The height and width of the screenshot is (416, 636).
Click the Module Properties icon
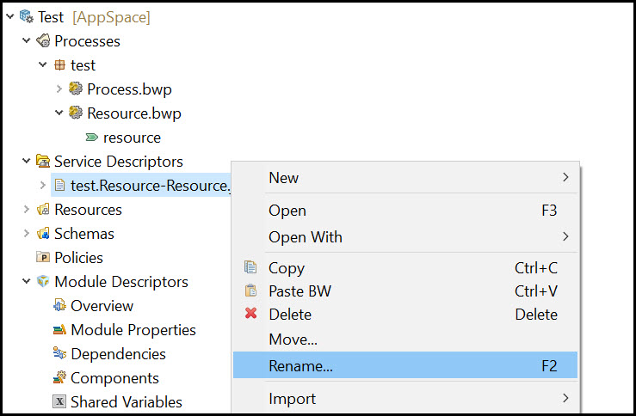coord(59,330)
